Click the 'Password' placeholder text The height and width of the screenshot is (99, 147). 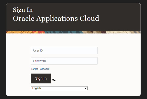pyautogui.click(x=39, y=61)
